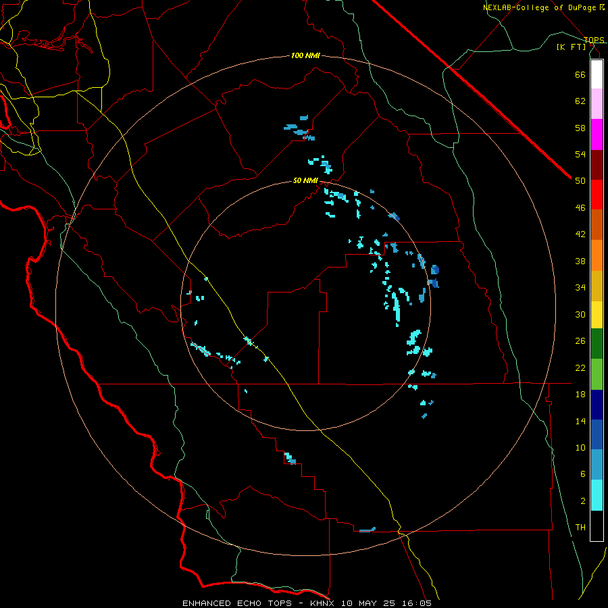Screen dimensions: 608x608
Task: Click the navy blue legend swatch
Action: [597, 405]
